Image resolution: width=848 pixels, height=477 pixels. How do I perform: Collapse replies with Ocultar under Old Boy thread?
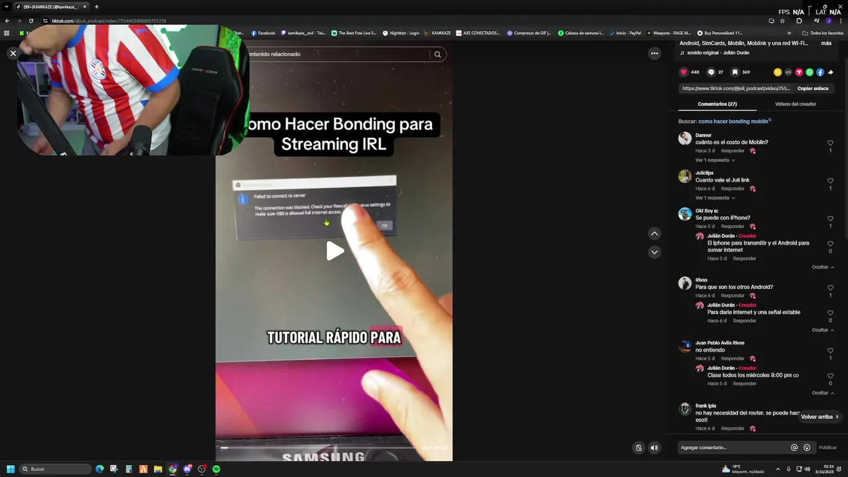point(823,267)
